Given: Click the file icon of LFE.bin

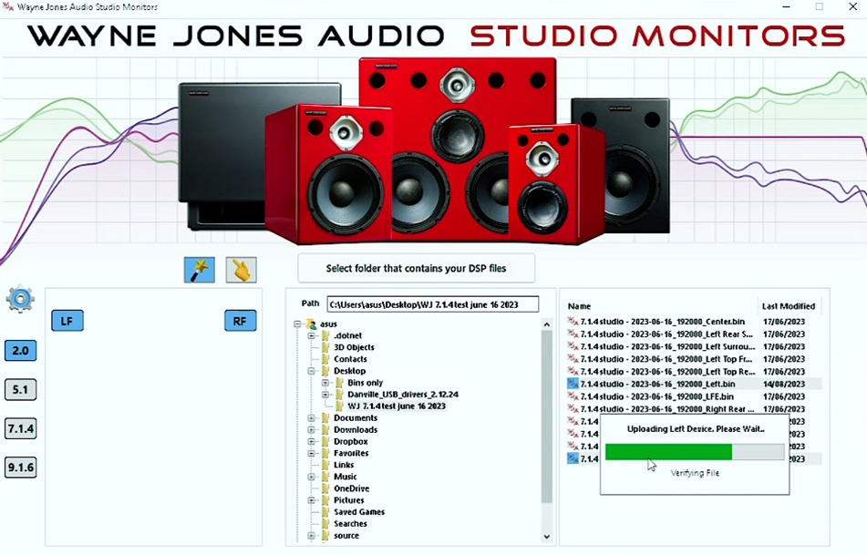Looking at the screenshot, I should click(x=573, y=396).
